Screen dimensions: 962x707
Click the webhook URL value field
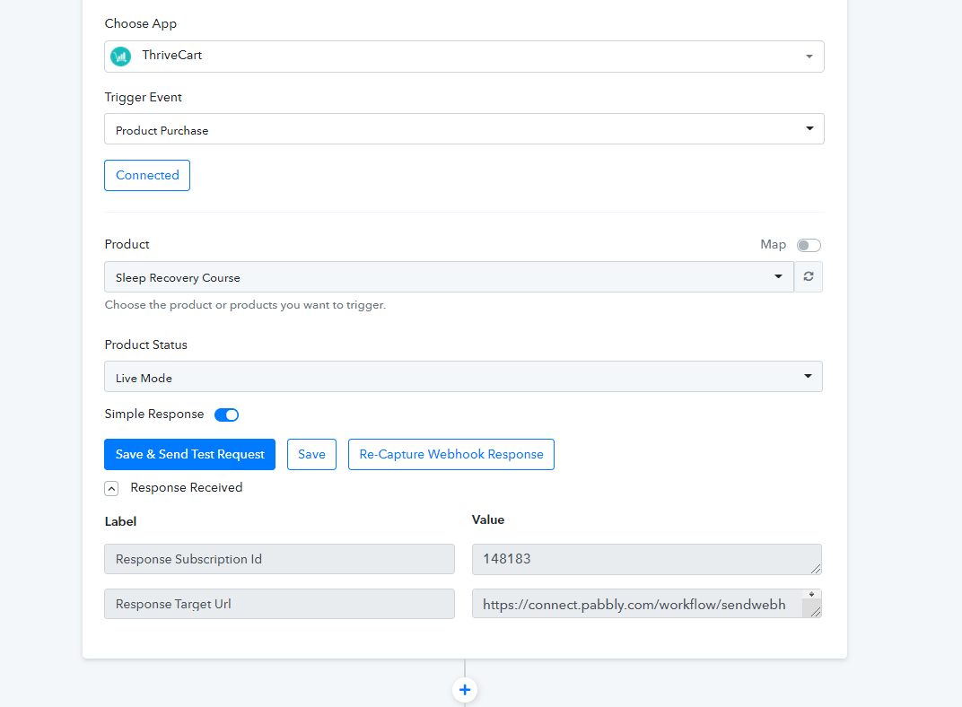pos(647,604)
